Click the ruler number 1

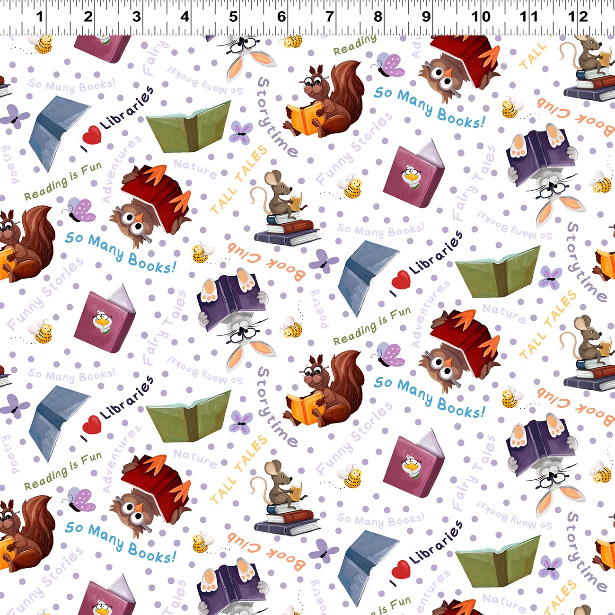(40, 17)
